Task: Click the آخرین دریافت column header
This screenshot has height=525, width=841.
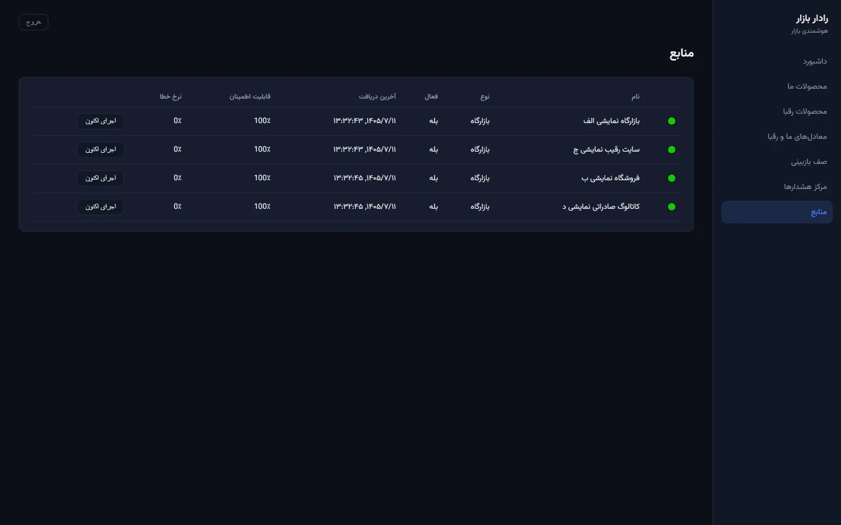Action: pos(377,97)
